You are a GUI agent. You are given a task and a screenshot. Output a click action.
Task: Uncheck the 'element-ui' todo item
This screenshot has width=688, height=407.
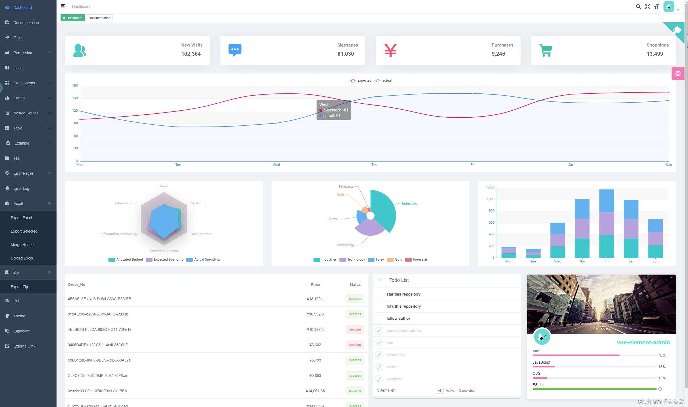(x=378, y=355)
